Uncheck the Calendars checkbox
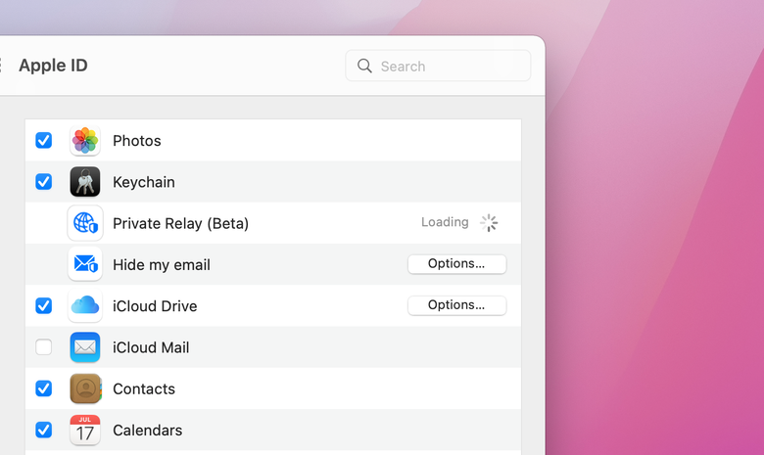This screenshot has width=764, height=455. [44, 431]
